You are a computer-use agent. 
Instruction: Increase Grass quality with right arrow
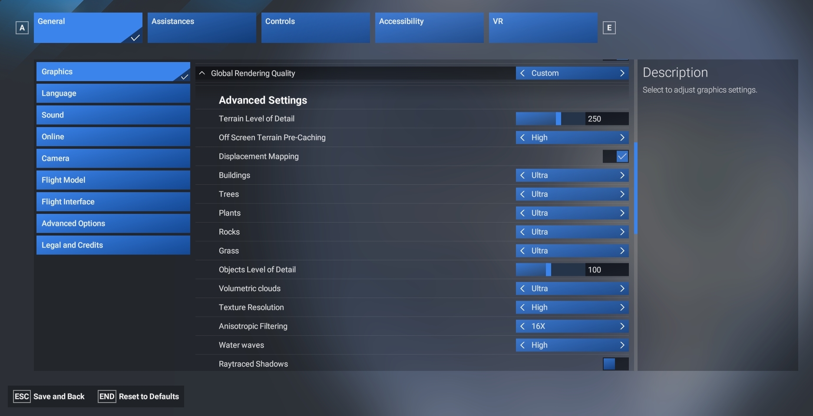pos(622,251)
